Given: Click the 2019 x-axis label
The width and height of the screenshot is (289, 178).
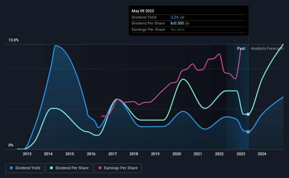Looking at the screenshot, I should pyautogui.click(x=155, y=154).
